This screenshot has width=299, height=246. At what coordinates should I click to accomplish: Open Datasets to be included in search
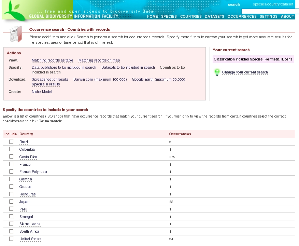coord(128,67)
